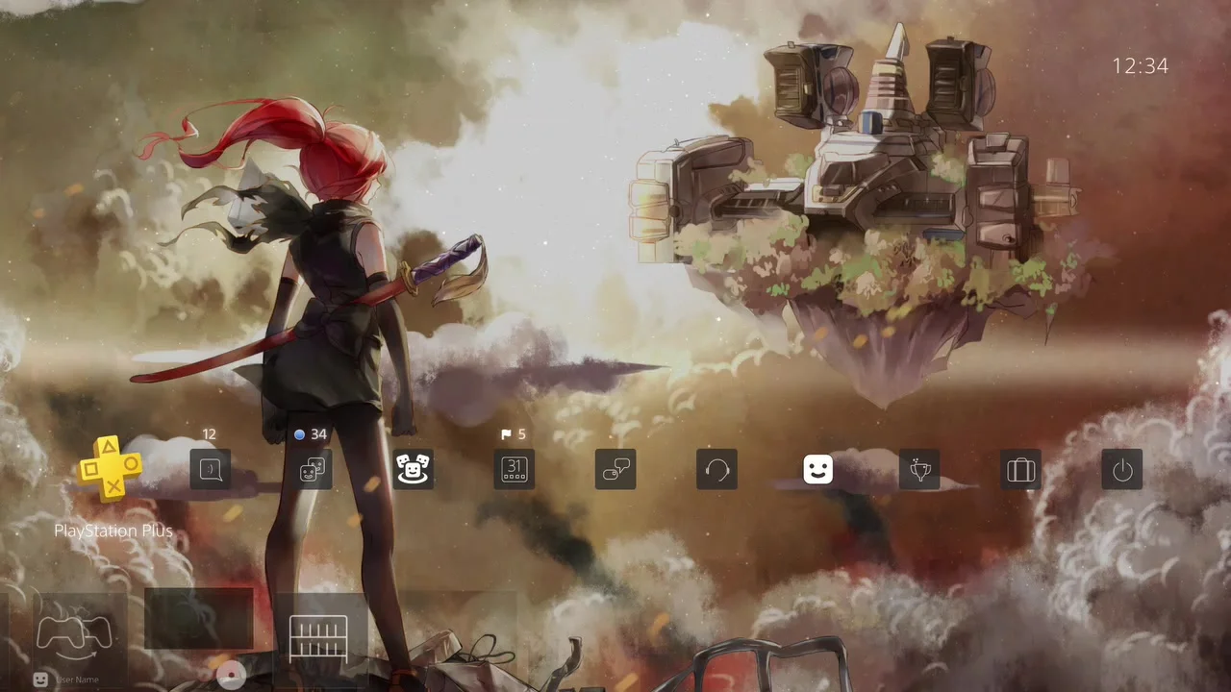
Task: Select the disc icon below the game tile
Action: point(231,677)
